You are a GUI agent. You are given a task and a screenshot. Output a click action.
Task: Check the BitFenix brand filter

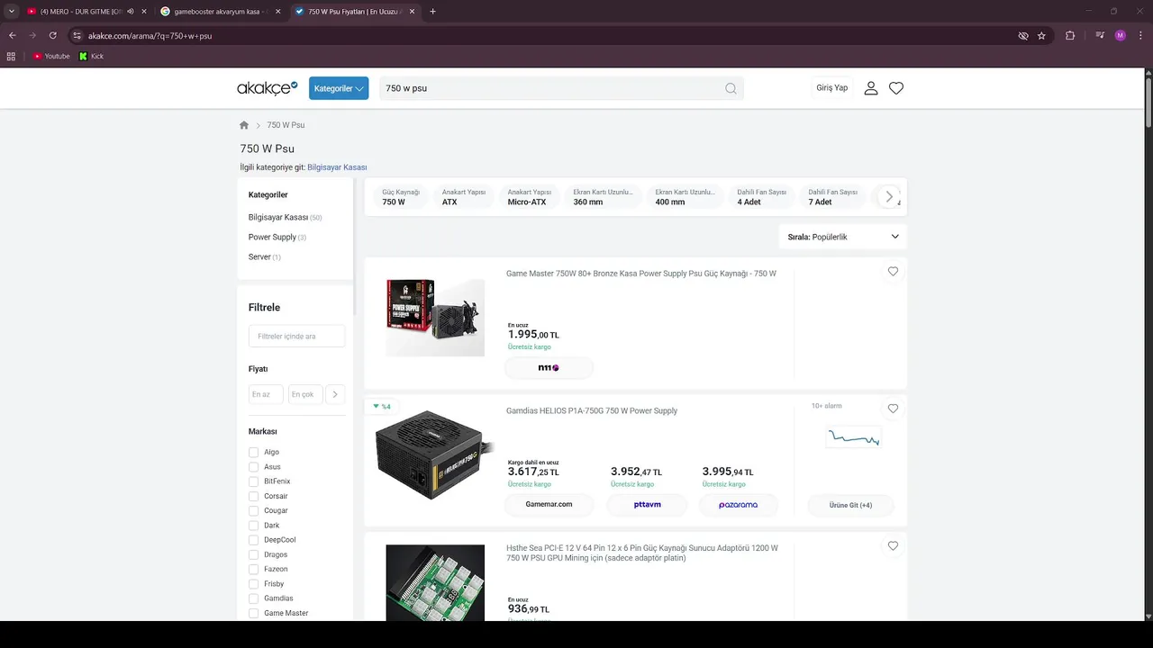coord(253,481)
